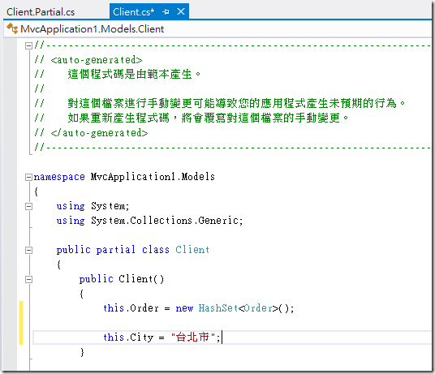The image size is (435, 374).
Task: Collapse the Client() constructor block
Action: 28,279
